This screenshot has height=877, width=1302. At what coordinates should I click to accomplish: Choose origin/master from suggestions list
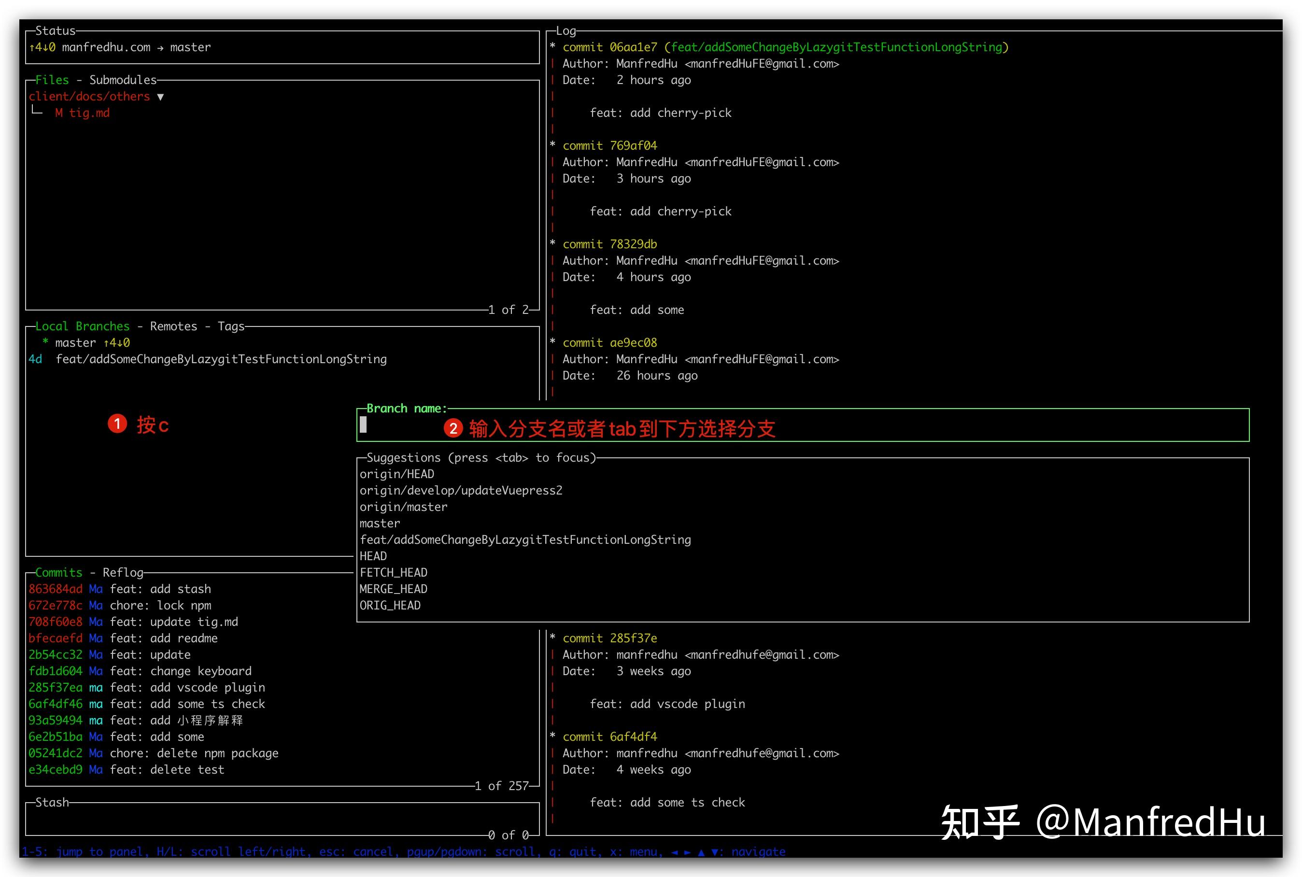(x=403, y=507)
